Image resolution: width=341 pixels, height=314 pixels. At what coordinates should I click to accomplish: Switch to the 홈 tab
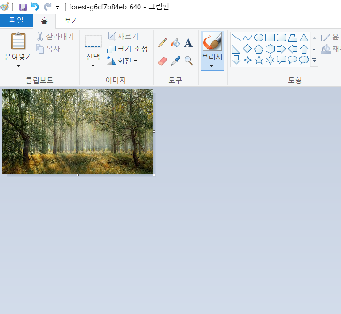44,21
